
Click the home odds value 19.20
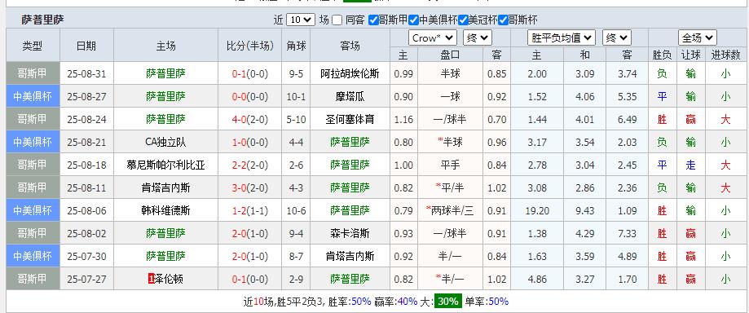pyautogui.click(x=537, y=210)
